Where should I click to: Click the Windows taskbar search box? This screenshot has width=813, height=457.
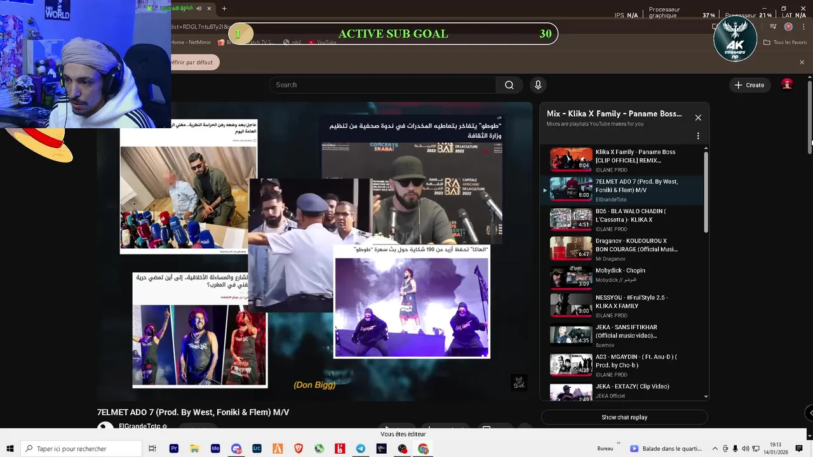(81, 449)
